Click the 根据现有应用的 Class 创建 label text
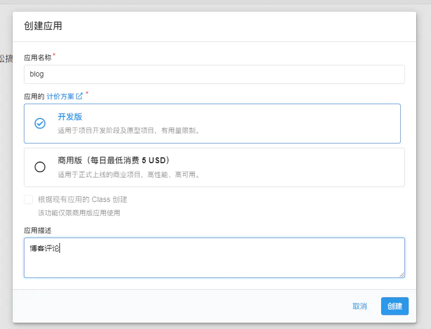431x329 pixels. [x=82, y=200]
